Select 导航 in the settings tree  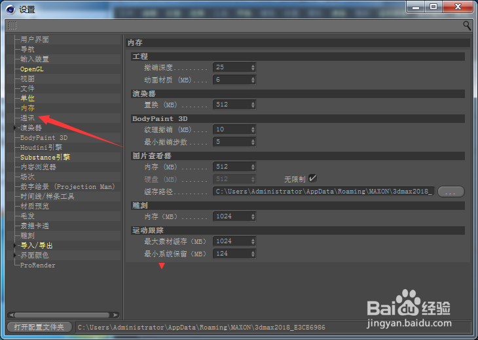[28, 49]
